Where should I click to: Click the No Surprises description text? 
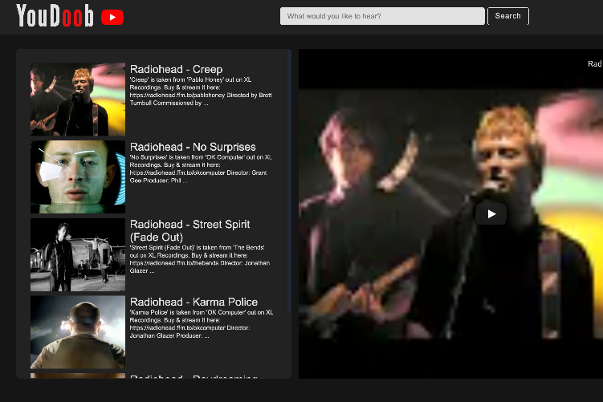tap(201, 169)
